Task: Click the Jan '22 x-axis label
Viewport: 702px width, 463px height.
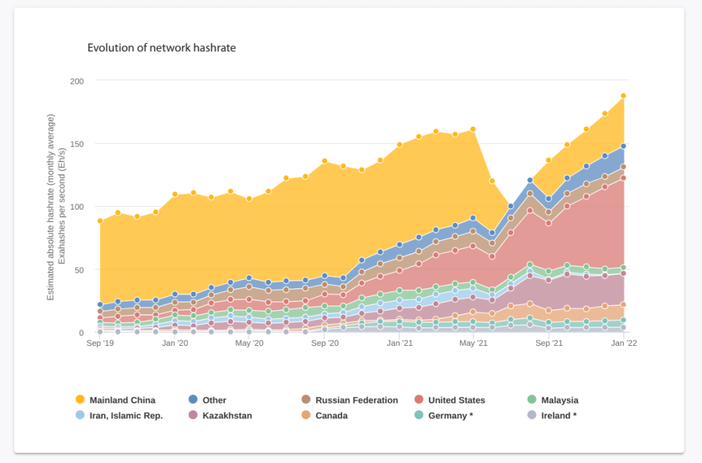Action: (x=624, y=343)
